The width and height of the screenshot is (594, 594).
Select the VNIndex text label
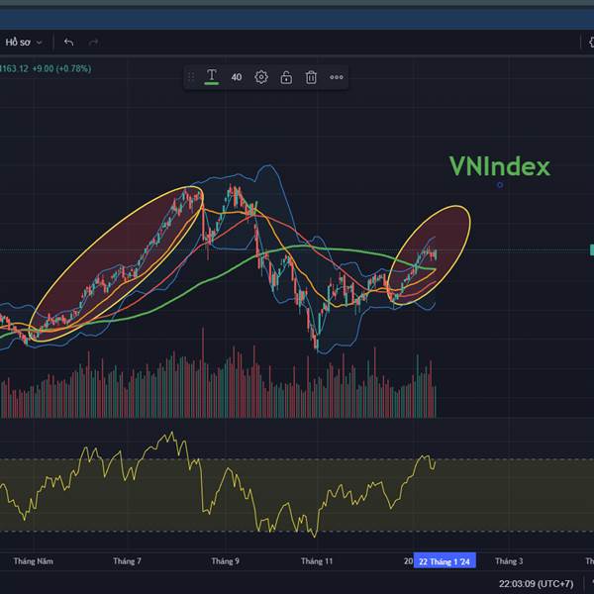click(500, 166)
